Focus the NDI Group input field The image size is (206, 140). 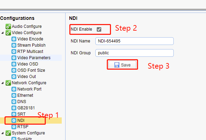tap(135, 53)
